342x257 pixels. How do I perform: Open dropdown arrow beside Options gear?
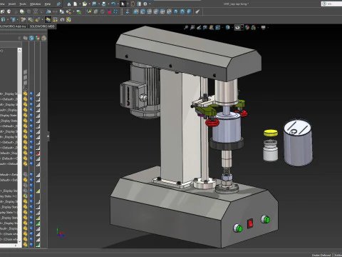tap(150, 4)
